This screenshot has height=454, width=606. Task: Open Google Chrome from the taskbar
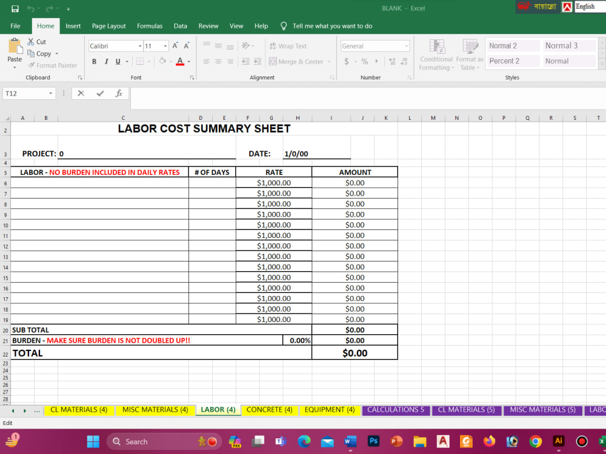point(535,441)
